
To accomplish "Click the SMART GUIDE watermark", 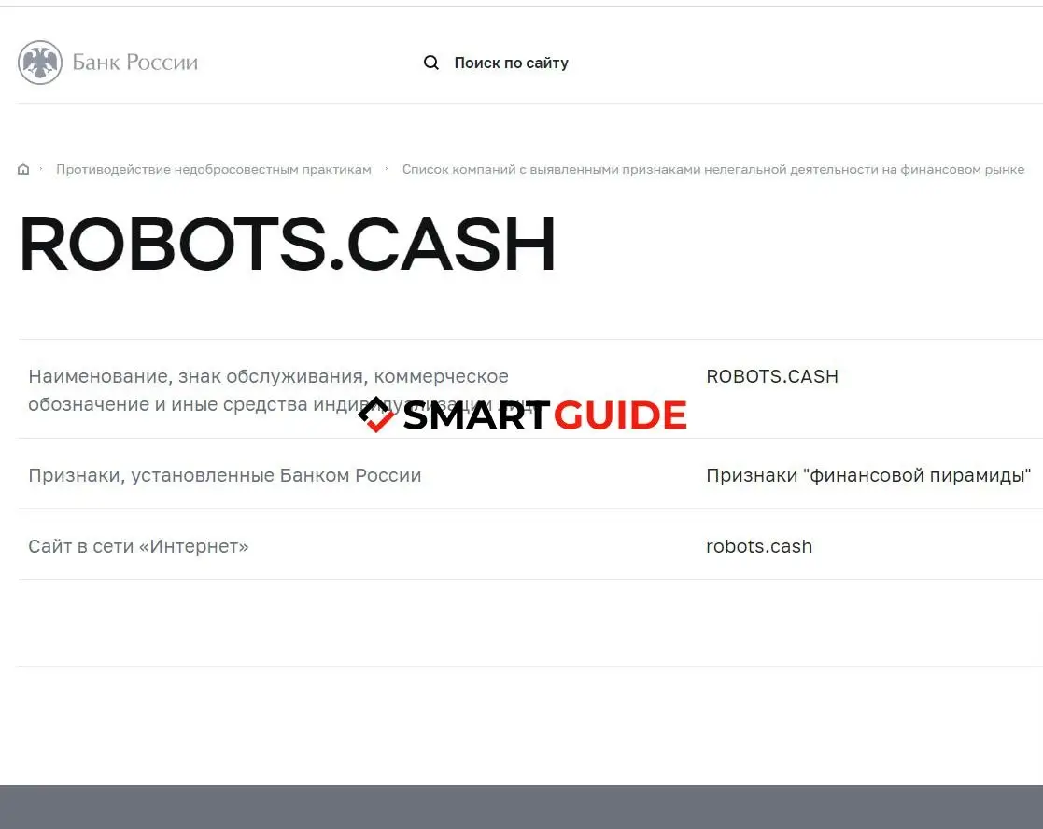I will pyautogui.click(x=521, y=414).
